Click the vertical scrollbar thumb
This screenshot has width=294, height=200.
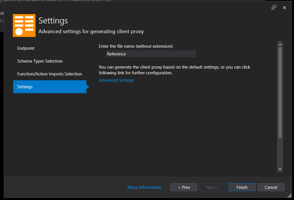click(x=280, y=93)
